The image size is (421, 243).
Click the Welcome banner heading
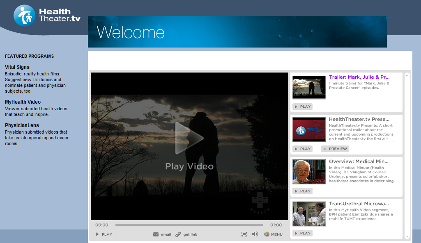[x=131, y=32]
